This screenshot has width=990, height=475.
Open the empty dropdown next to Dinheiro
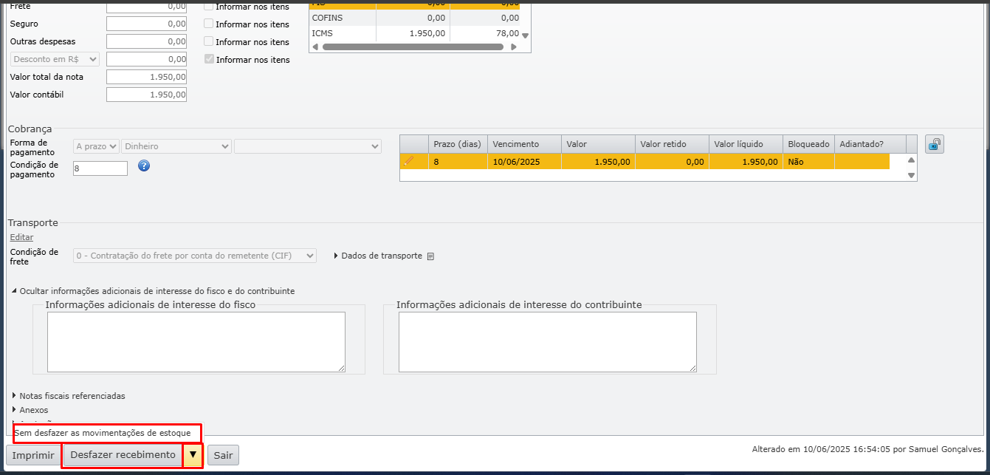308,146
